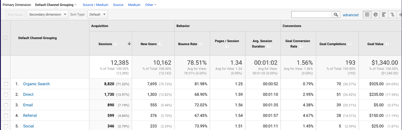The height and width of the screenshot is (130, 402).
Task: Click the help icon beside Bounce Rate
Action: [201, 44]
